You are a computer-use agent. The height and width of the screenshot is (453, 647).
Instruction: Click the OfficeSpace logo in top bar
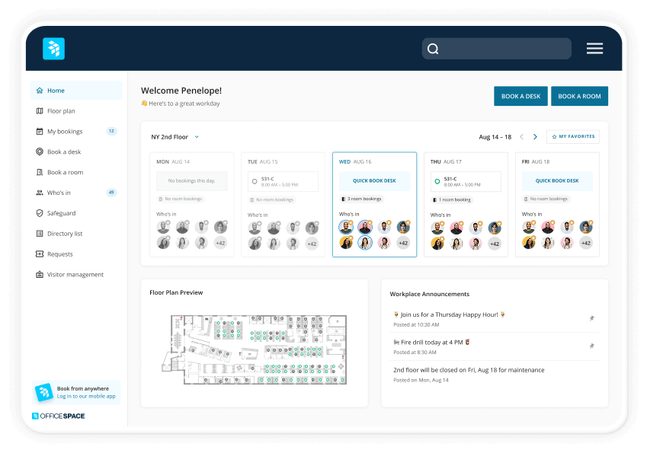point(53,48)
